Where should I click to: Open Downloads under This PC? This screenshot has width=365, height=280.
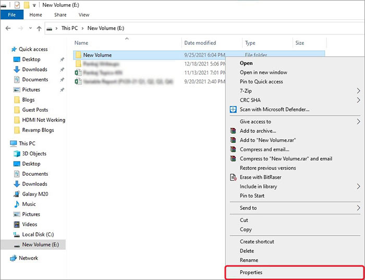tap(34, 184)
